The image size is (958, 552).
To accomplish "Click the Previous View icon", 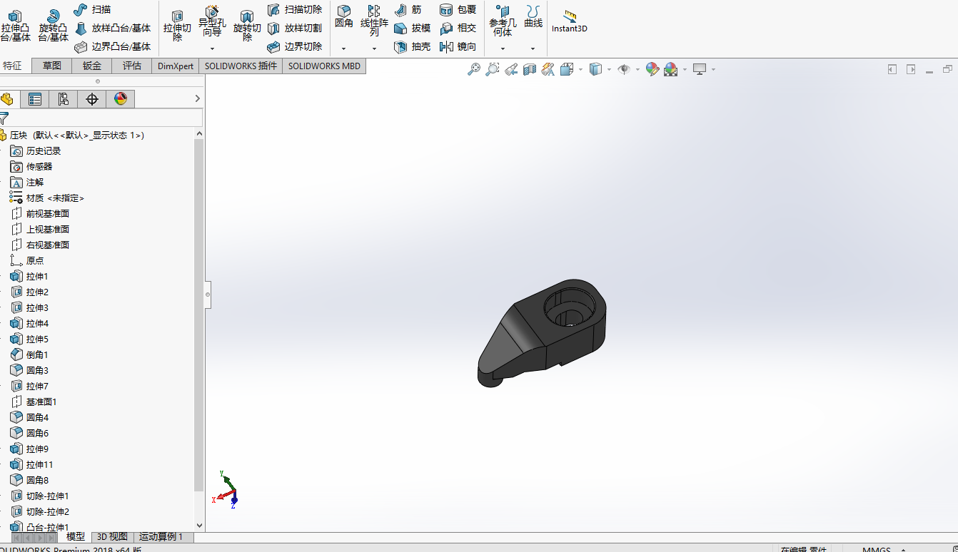I will coord(511,69).
